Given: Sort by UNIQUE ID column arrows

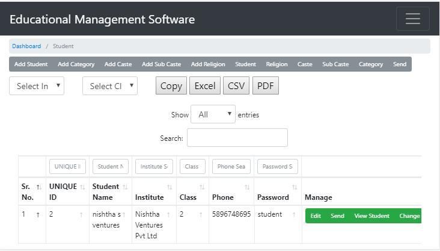Looking at the screenshot, I should (82, 187).
